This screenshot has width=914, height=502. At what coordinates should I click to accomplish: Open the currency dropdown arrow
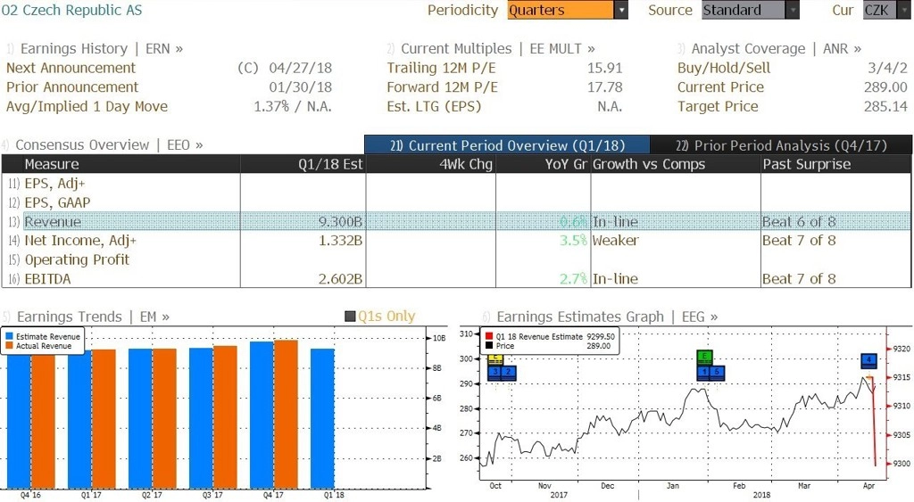pyautogui.click(x=904, y=10)
